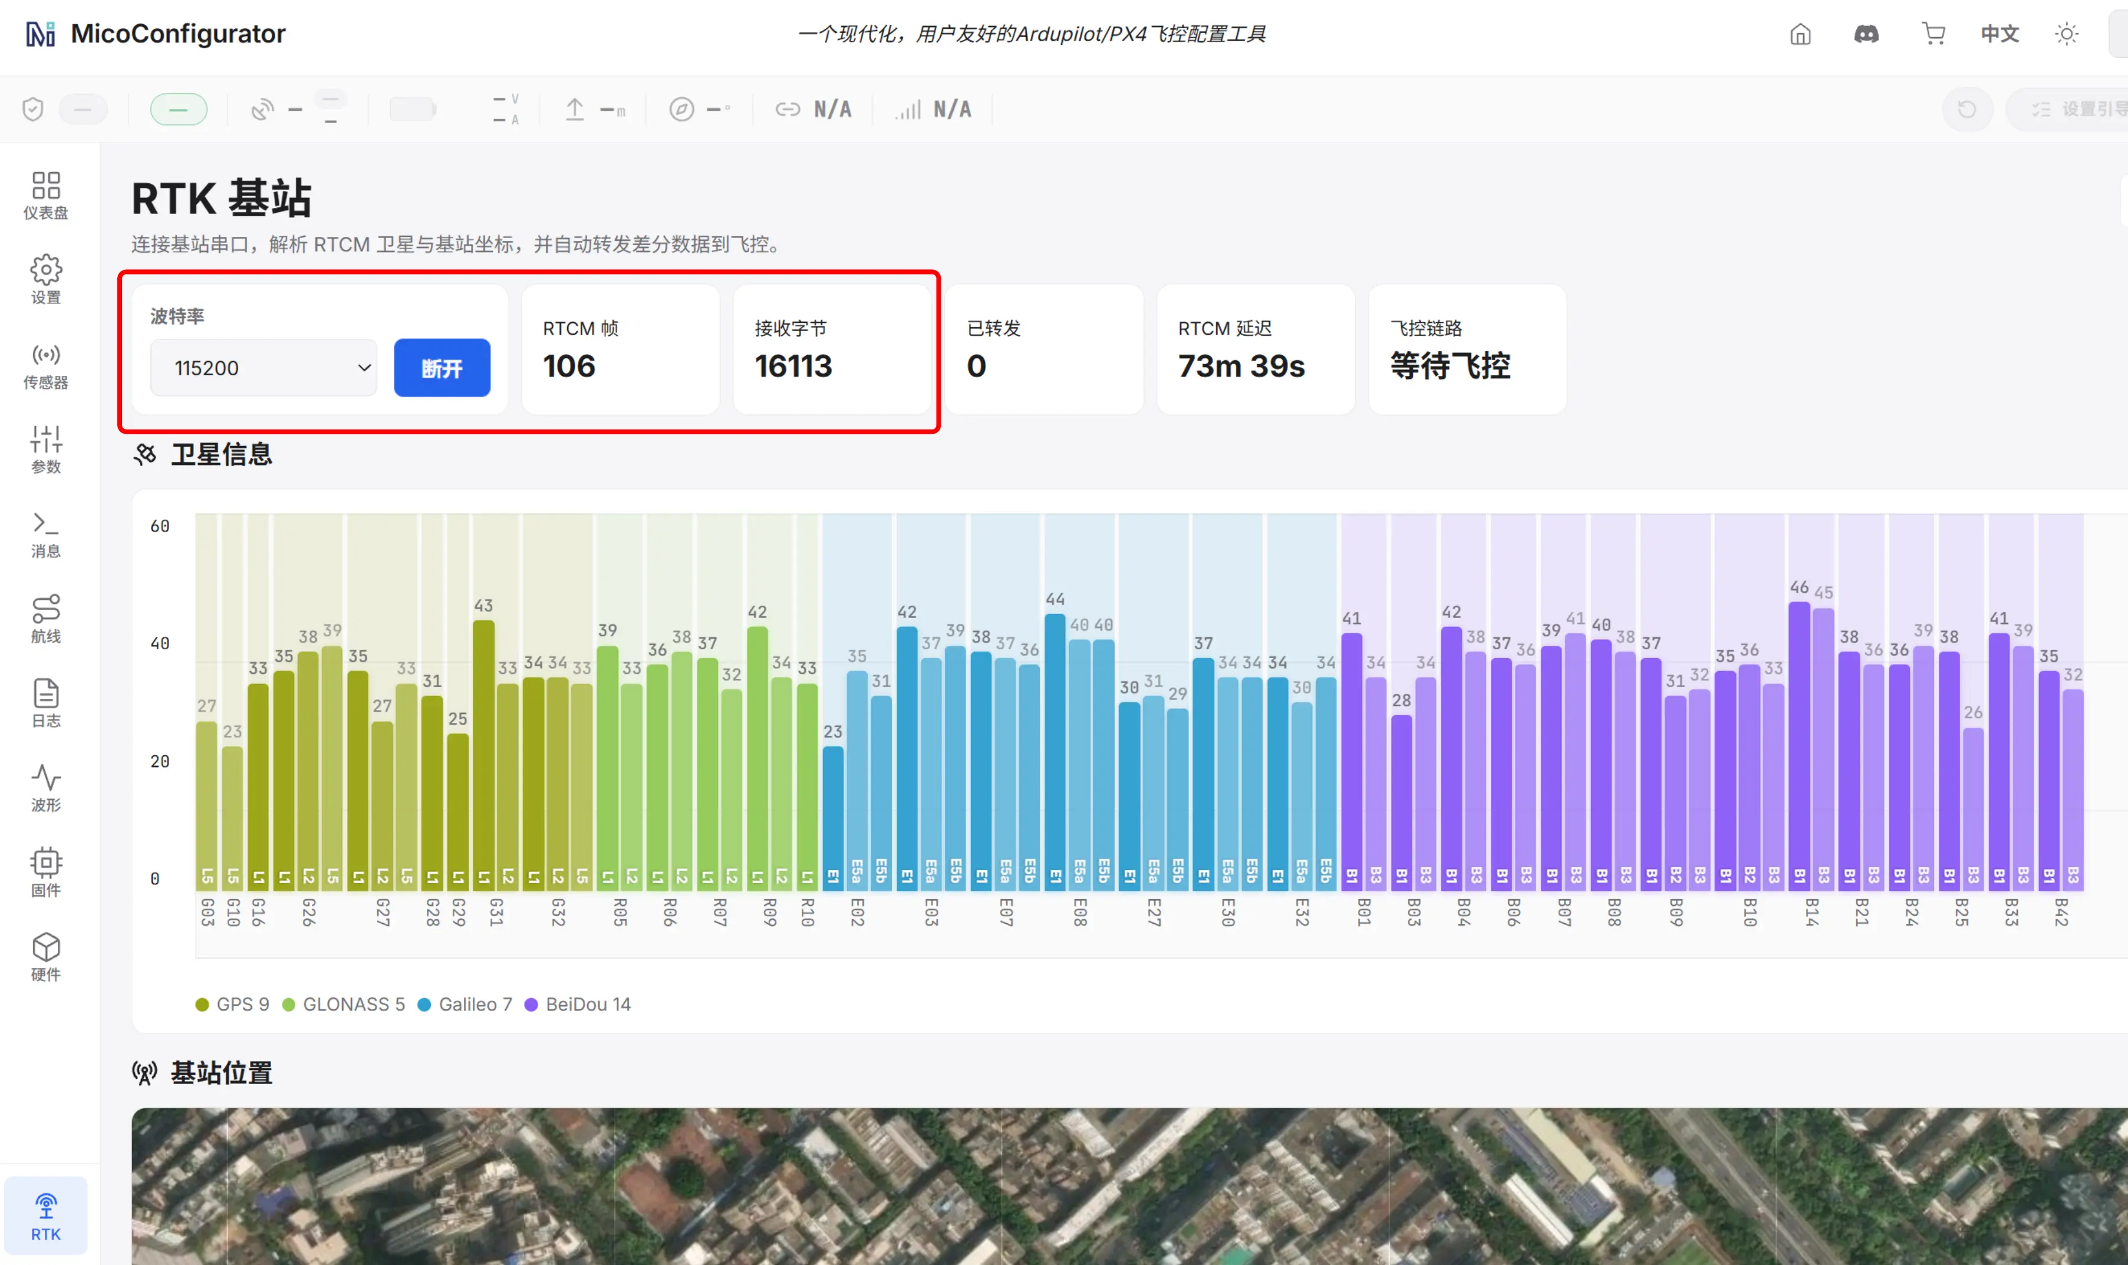Open the 波特率 115200 baud dropdown
Image resolution: width=2128 pixels, height=1265 pixels.
(x=263, y=368)
